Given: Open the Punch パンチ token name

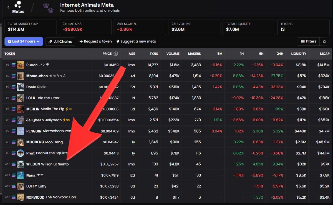Looking at the screenshot, I should (x=37, y=65).
